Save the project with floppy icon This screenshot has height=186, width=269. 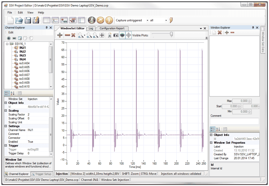coord(28,20)
